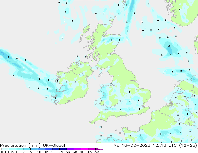The height and width of the screenshot is (153, 198).
Task: Select the 10–15 mm blue legend swatch
Action: click(x=41, y=149)
